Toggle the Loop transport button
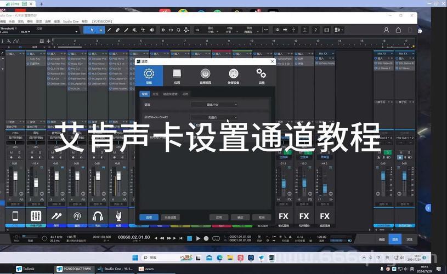The width and height of the screenshot is (447, 274). coord(216,238)
